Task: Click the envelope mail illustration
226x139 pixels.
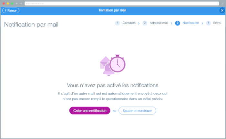Action: (104, 61)
